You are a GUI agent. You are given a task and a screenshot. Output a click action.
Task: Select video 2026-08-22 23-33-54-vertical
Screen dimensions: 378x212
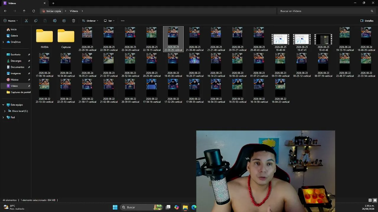366,65
